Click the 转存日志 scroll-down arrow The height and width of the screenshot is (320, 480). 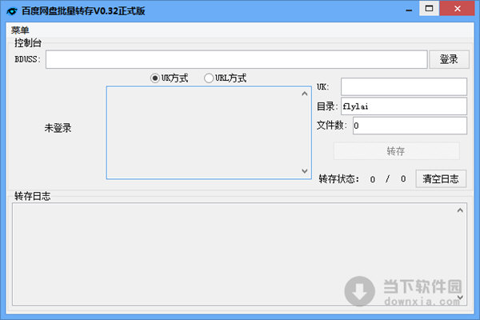(x=460, y=297)
